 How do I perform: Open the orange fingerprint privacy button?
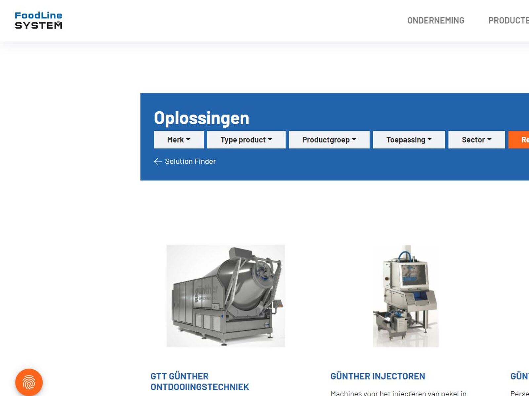(x=29, y=382)
